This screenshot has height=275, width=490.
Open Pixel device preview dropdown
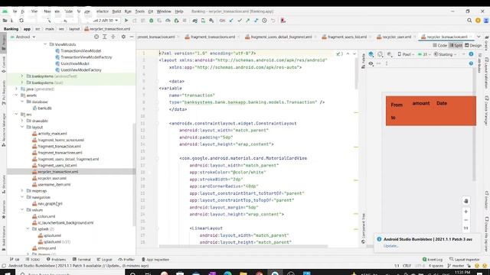coord(406,54)
